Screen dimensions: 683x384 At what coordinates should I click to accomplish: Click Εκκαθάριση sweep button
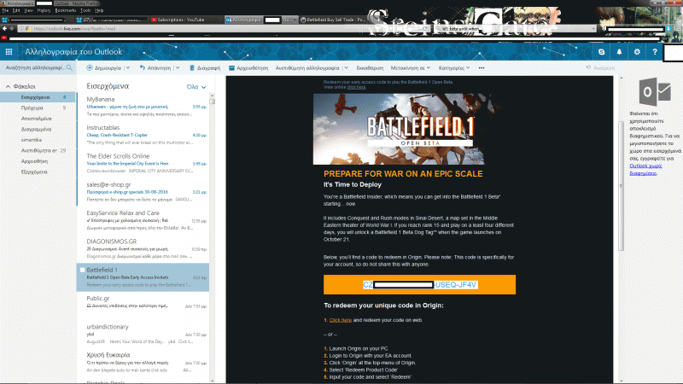pyautogui.click(x=370, y=68)
